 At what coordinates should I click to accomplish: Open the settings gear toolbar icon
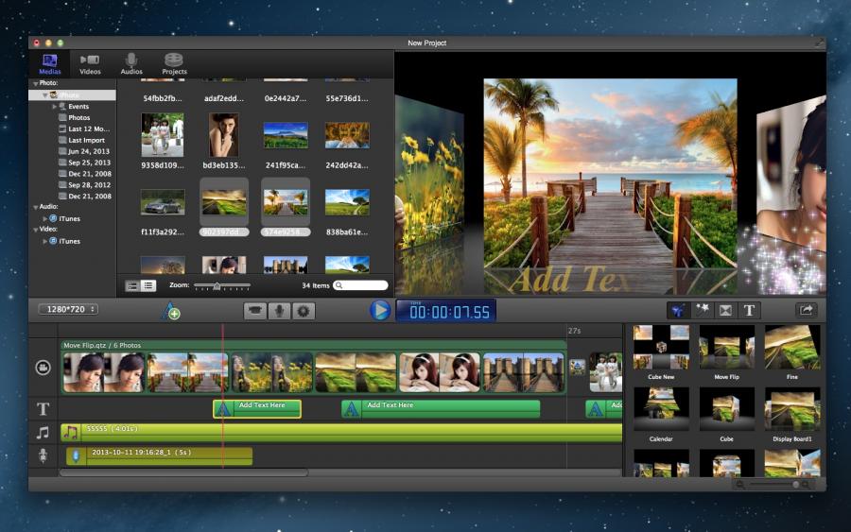[304, 311]
